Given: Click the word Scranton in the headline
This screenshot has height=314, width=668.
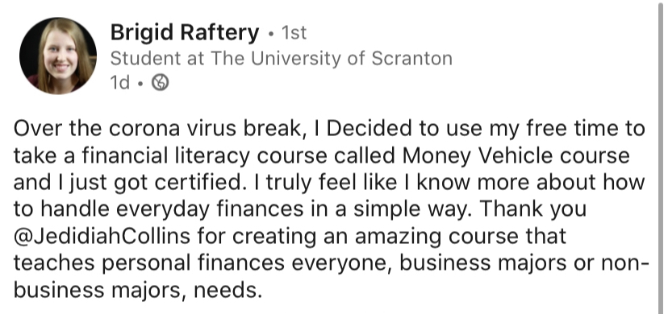Looking at the screenshot, I should [411, 58].
